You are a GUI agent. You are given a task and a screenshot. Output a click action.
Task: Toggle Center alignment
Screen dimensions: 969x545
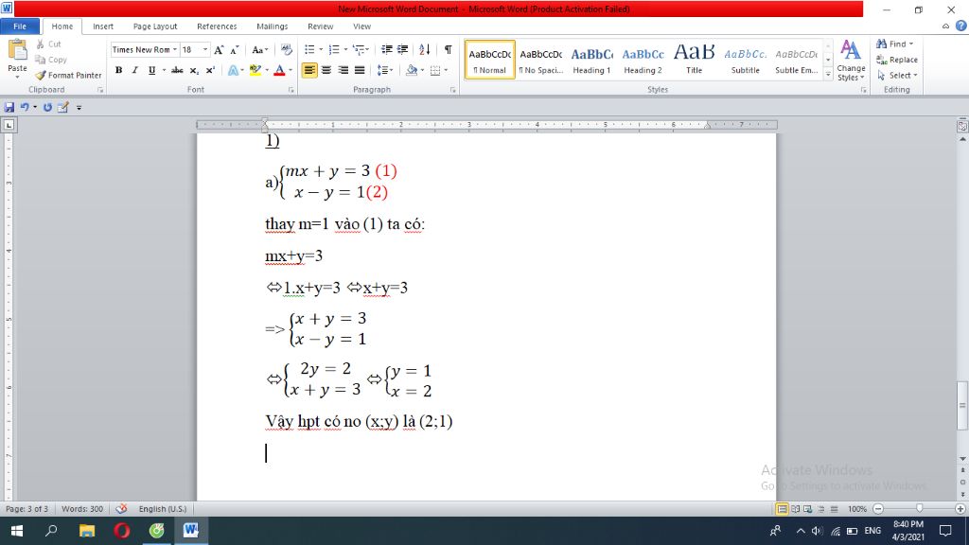click(x=326, y=70)
